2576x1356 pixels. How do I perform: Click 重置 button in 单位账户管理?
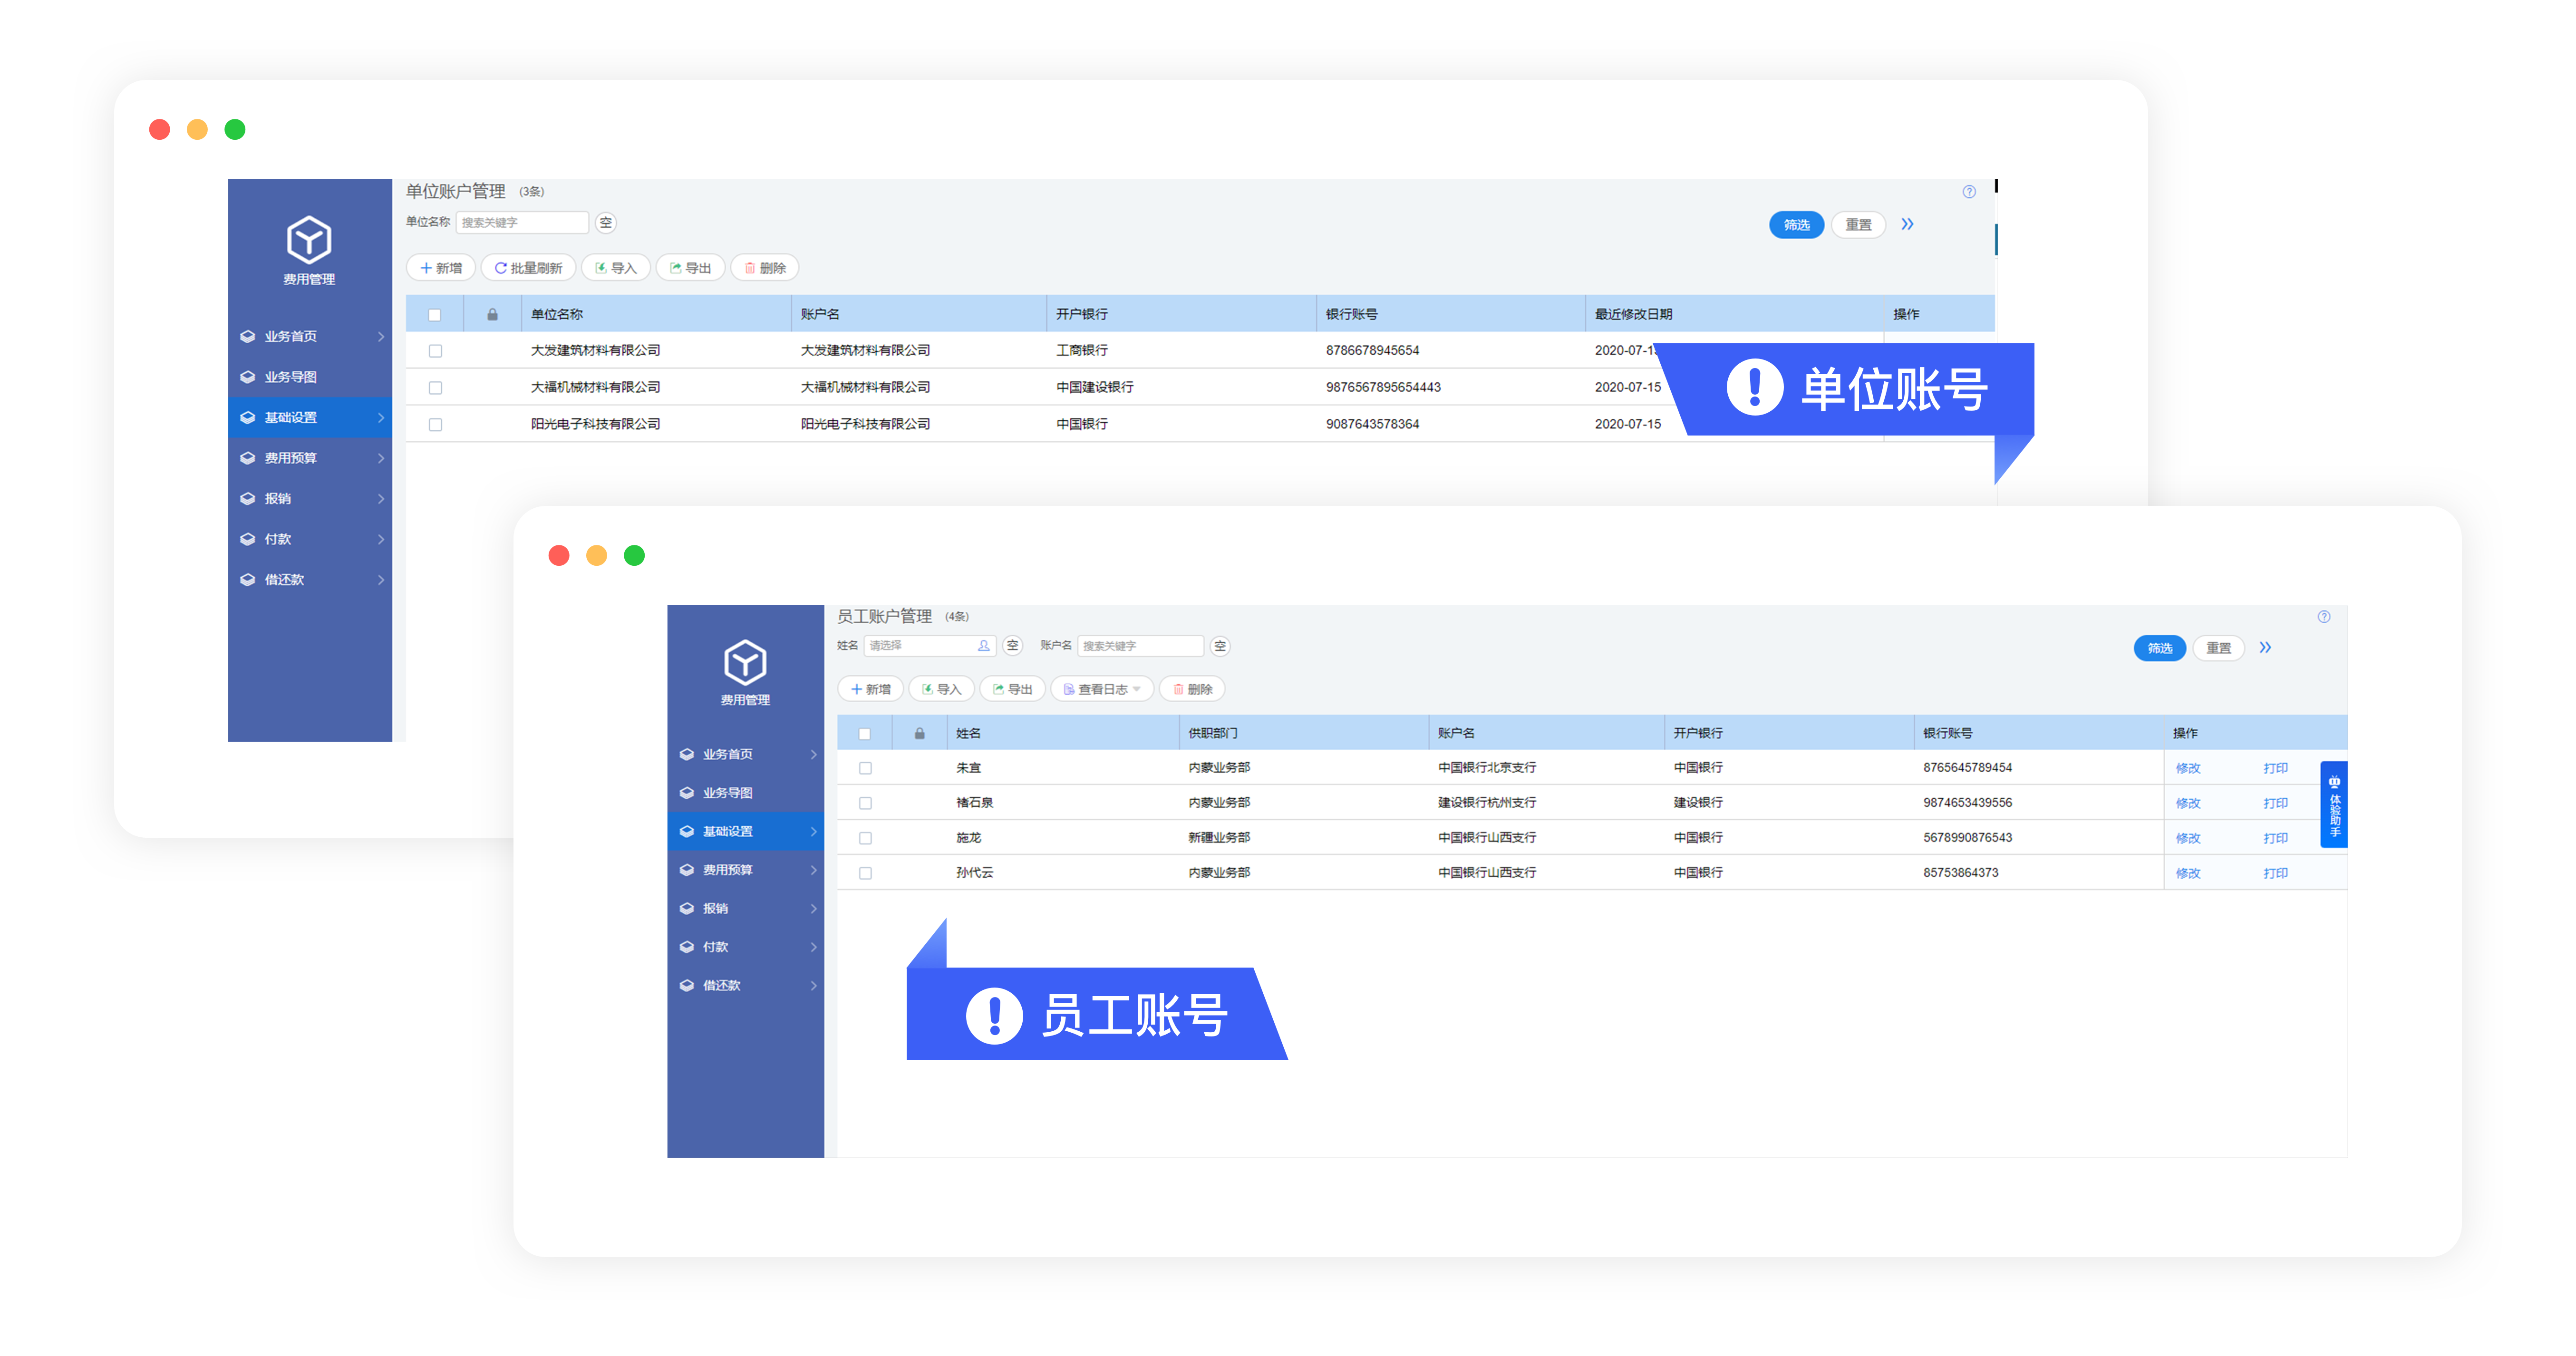1858,225
